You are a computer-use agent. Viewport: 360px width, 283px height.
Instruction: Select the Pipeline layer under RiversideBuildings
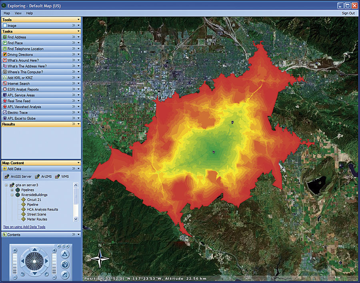point(33,205)
